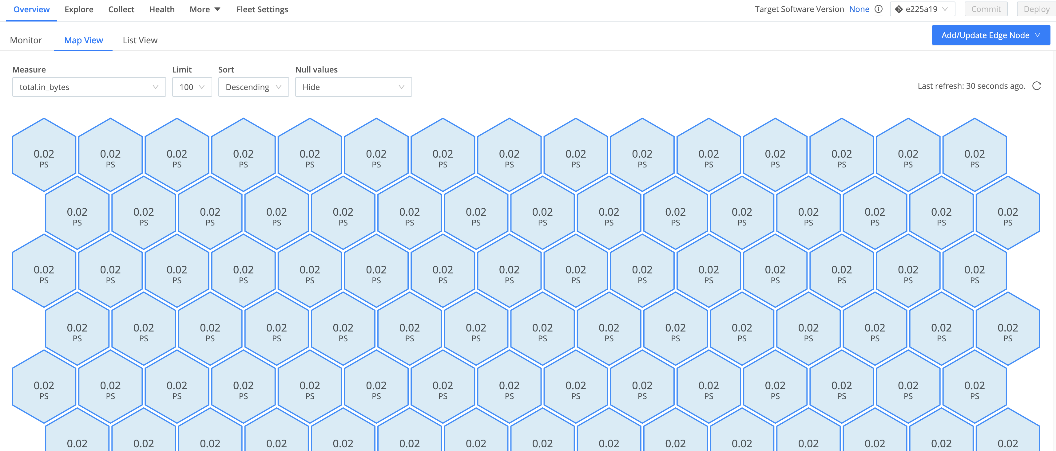Expand the e225a19 version selector
The width and height of the screenshot is (1056, 451).
[x=922, y=9]
